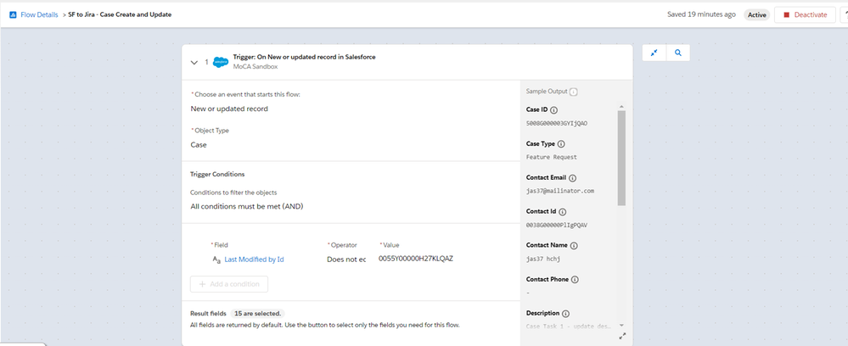Click the Flow Details icon

pos(13,15)
